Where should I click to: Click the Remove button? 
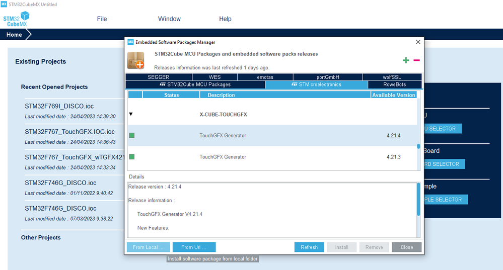tap(374, 247)
